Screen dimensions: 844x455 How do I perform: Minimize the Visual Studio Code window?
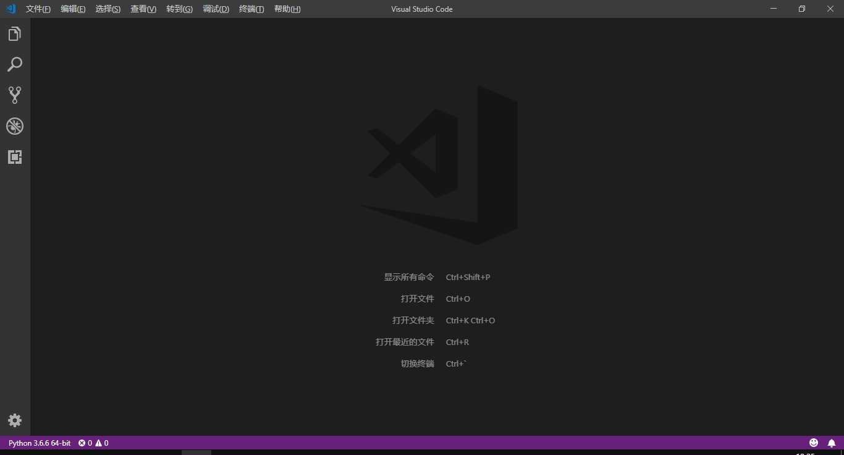pos(774,9)
